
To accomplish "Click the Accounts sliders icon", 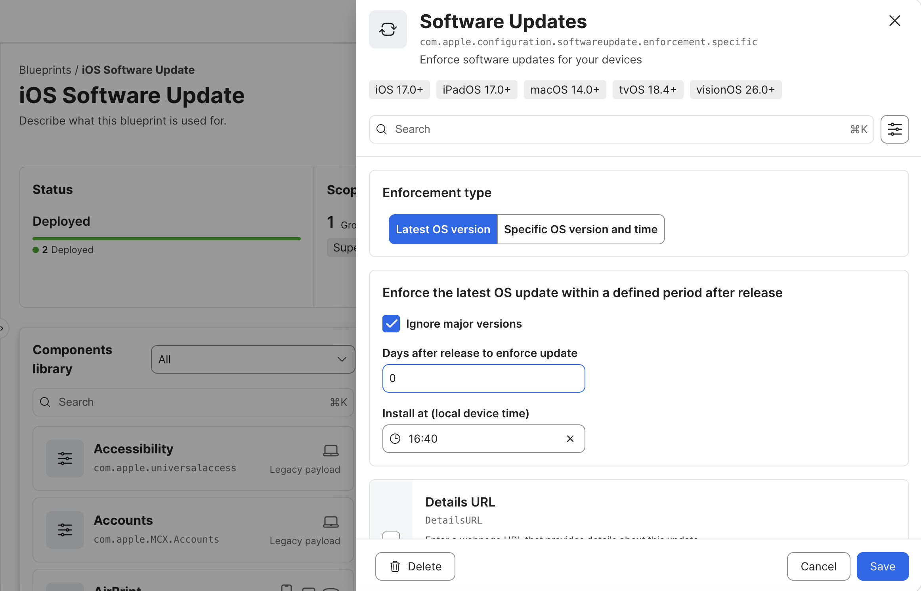I will 65,530.
